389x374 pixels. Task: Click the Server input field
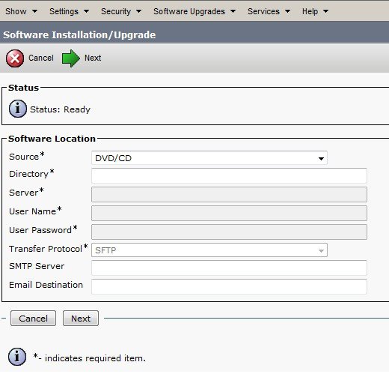[229, 194]
